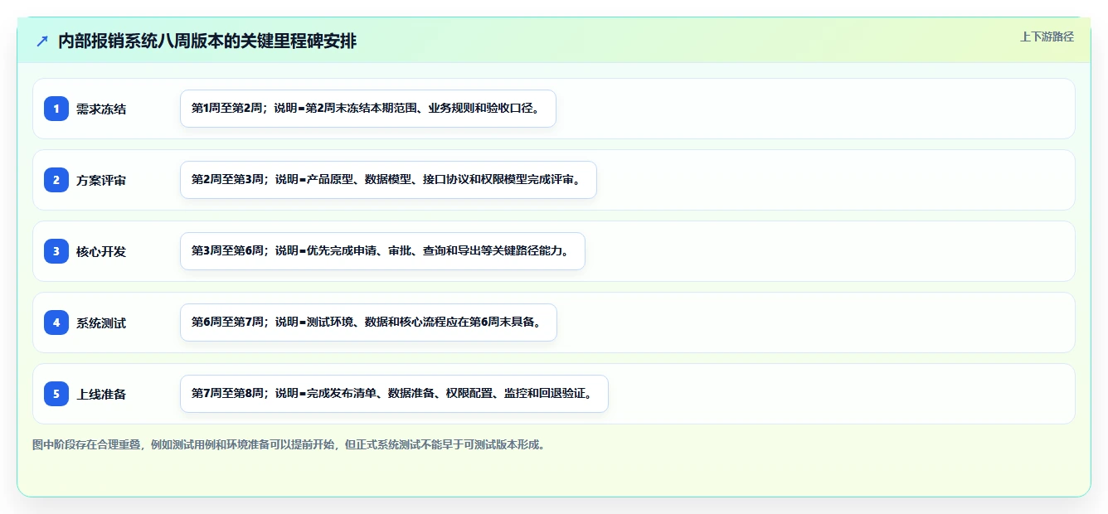Click the 方案评审 stage label
This screenshot has width=1108, height=514.
click(x=101, y=180)
